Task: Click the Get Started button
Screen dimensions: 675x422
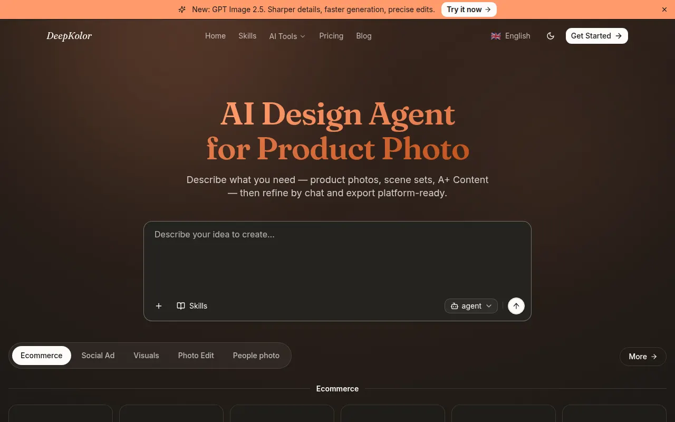Action: click(x=597, y=36)
